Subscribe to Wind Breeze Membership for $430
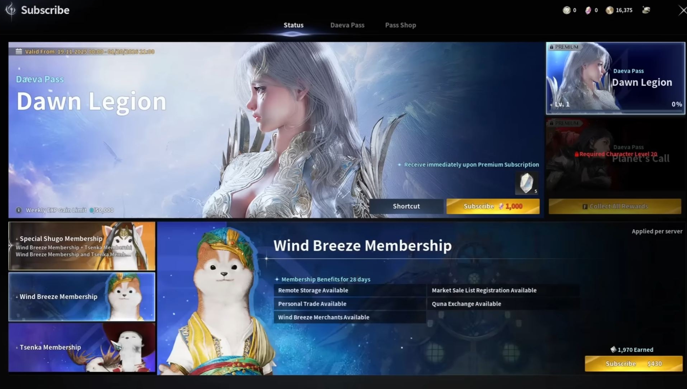This screenshot has height=389, width=687. coord(633,364)
